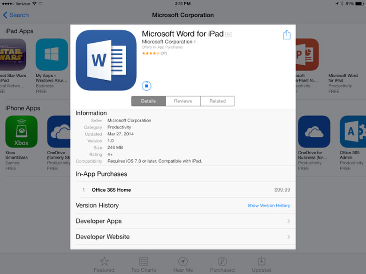Tap the Productivity category value
The width and height of the screenshot is (366, 274).
pyautogui.click(x=119, y=127)
